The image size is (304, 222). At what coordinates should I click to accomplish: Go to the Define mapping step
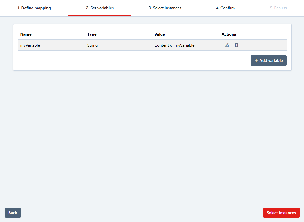(34, 8)
